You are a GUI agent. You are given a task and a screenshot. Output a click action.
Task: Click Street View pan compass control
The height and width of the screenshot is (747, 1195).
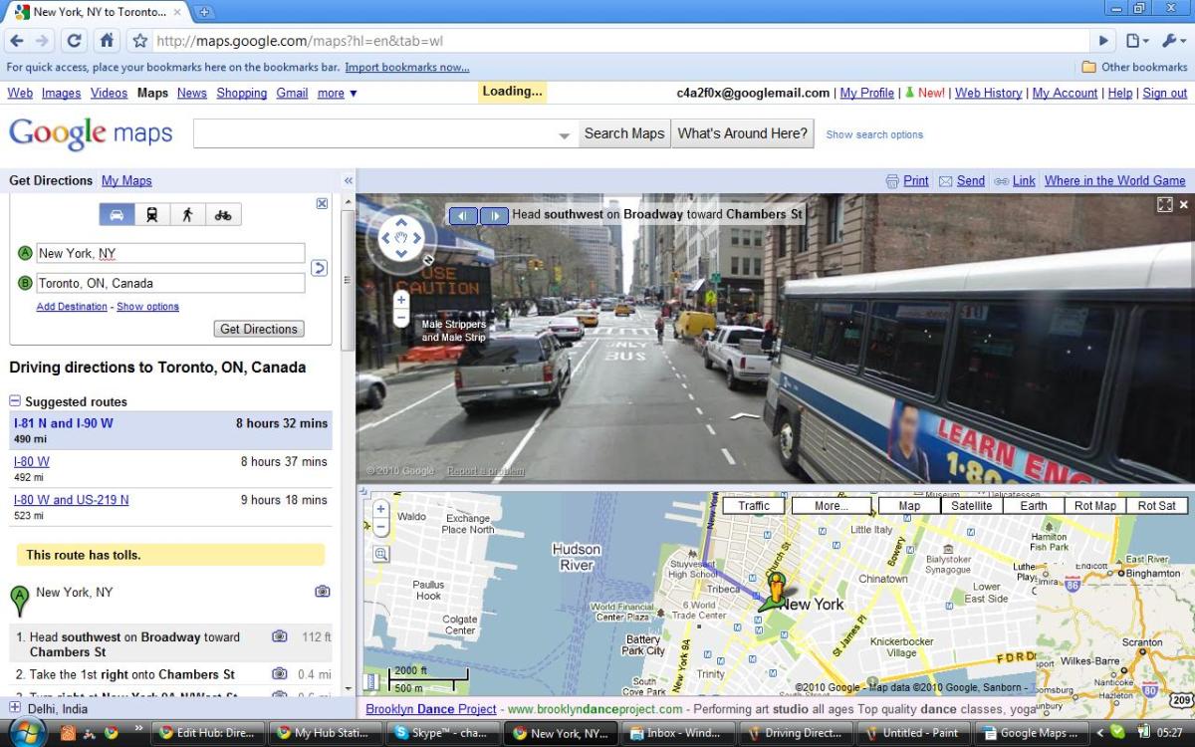tap(401, 238)
